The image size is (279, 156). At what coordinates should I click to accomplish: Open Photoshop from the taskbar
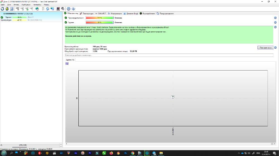coord(126,153)
